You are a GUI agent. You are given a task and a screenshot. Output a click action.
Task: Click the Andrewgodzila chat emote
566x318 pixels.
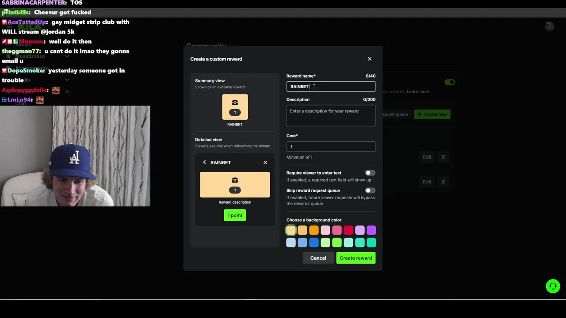tap(56, 90)
